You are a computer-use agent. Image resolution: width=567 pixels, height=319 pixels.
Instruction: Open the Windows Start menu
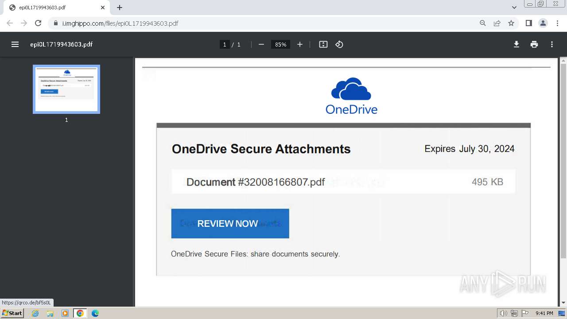point(12,313)
